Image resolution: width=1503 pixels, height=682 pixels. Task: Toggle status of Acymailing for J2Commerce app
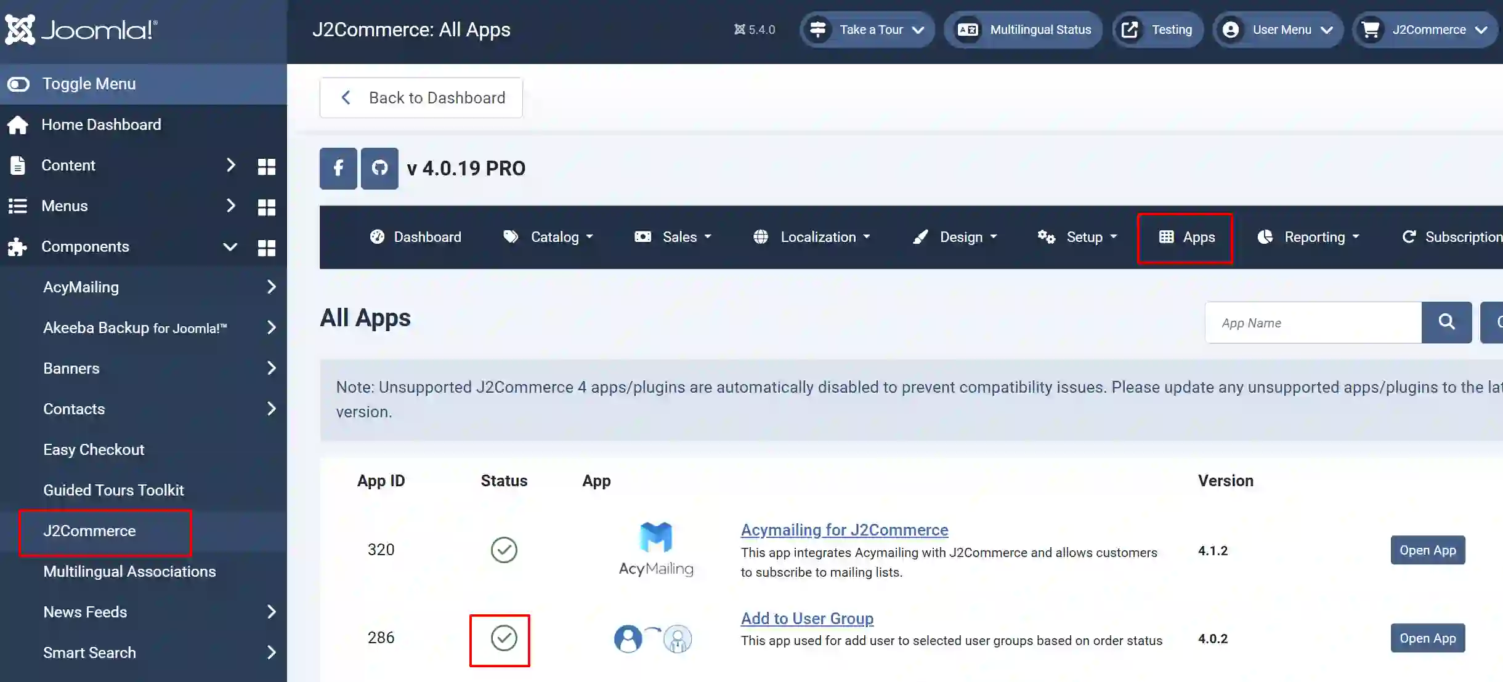(504, 550)
